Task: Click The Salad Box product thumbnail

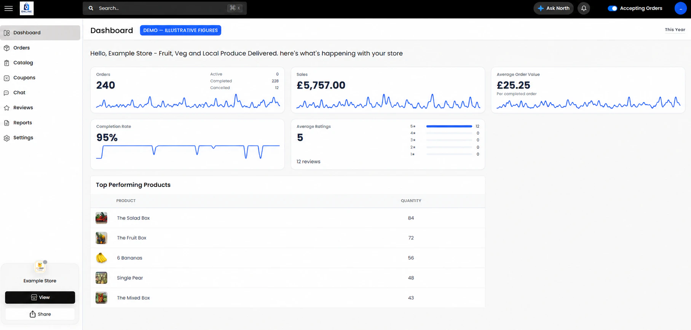Action: tap(101, 218)
